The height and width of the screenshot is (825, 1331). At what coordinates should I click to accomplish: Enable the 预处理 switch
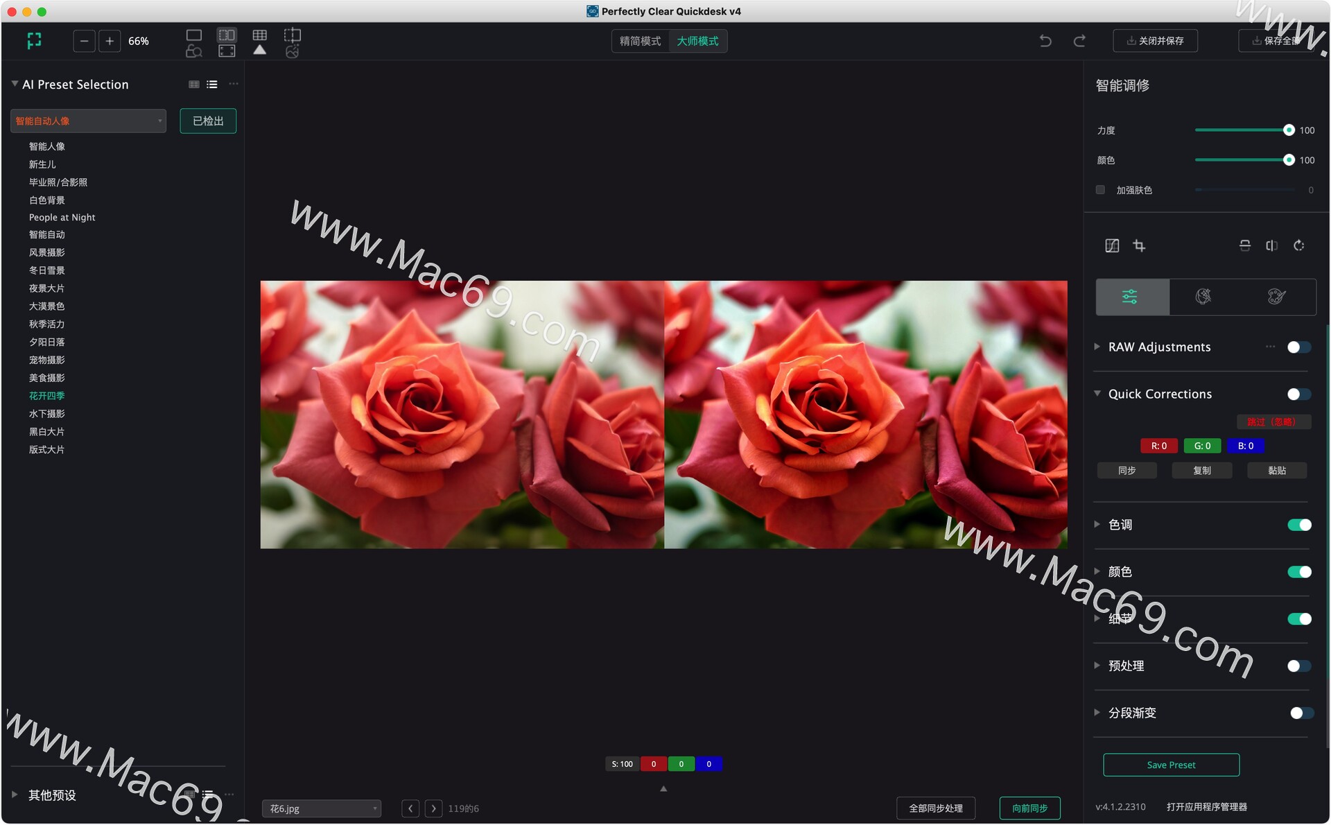tap(1299, 666)
